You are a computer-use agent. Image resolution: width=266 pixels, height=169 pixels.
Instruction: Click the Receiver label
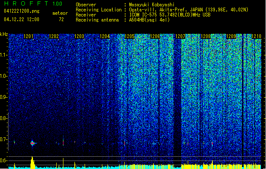pos(86,15)
